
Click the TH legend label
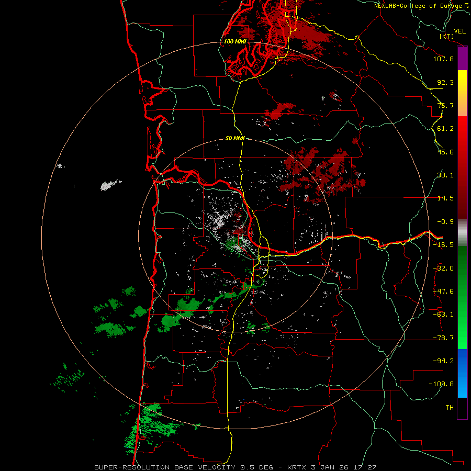[x=450, y=408]
